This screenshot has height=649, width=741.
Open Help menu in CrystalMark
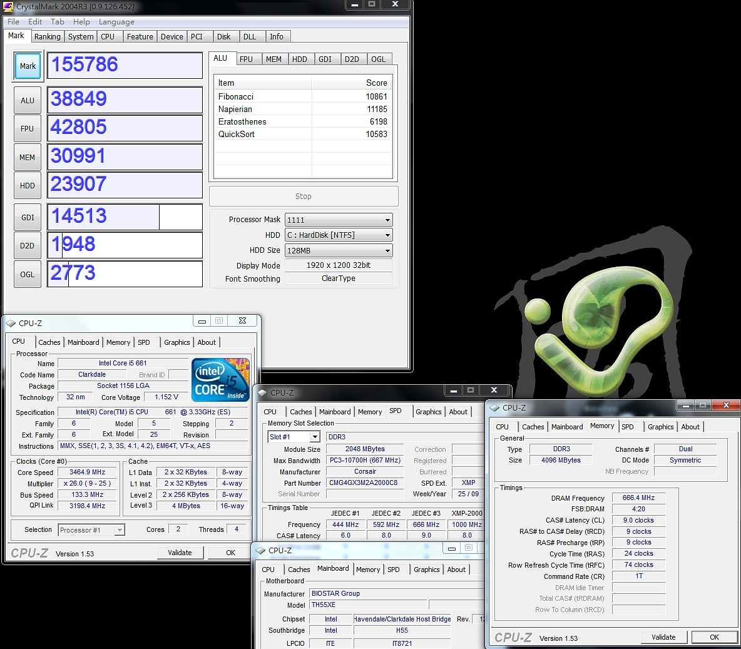click(81, 22)
